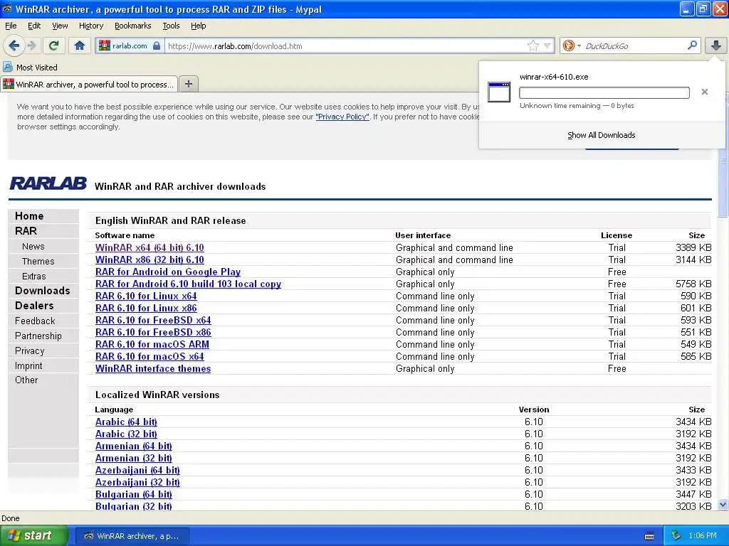Screen dimensions: 729x546
Task: Open the File menu
Action: 11,26
